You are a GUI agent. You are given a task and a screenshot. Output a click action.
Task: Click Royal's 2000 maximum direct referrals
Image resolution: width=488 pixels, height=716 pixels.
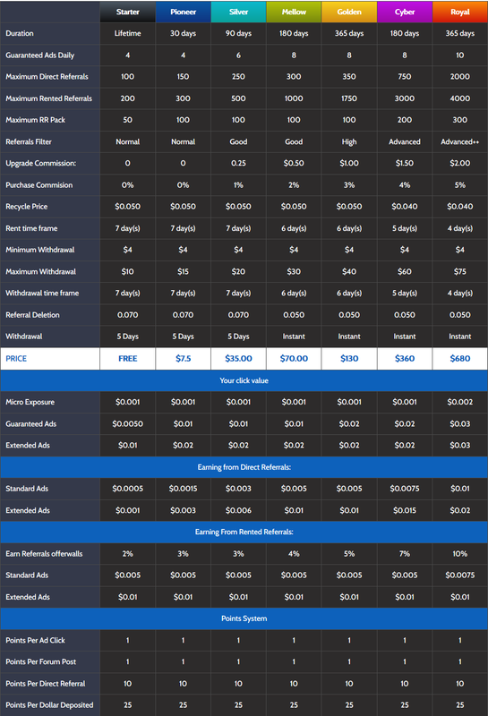coord(460,77)
